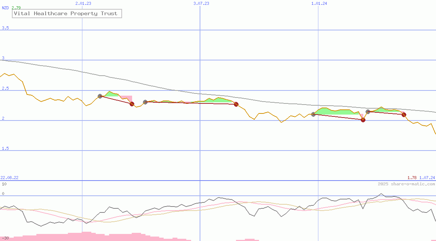Click the Vital Healthcare Property Trust title box

point(67,13)
